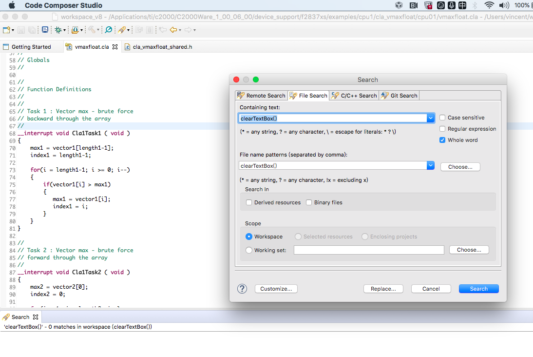The height and width of the screenshot is (357, 533).
Task: Click the File name patterns input field
Action: pos(333,166)
